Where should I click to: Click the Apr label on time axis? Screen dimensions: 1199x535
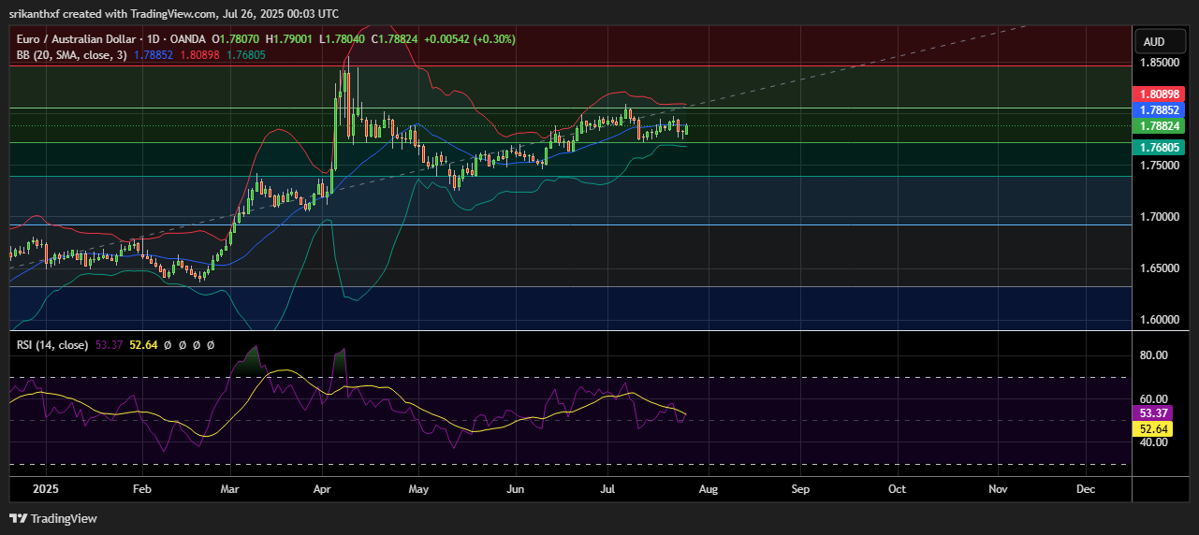(x=324, y=489)
